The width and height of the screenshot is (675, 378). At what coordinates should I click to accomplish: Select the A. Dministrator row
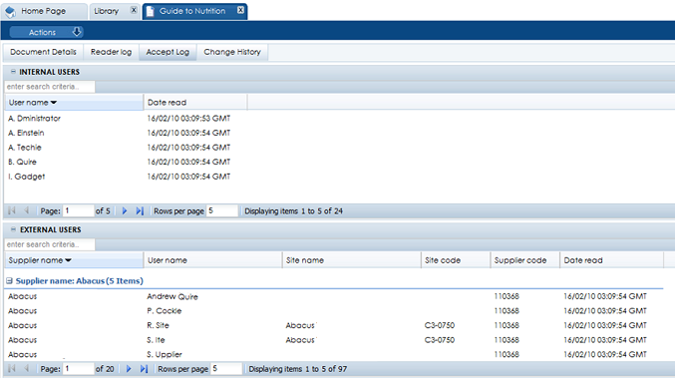[340, 118]
